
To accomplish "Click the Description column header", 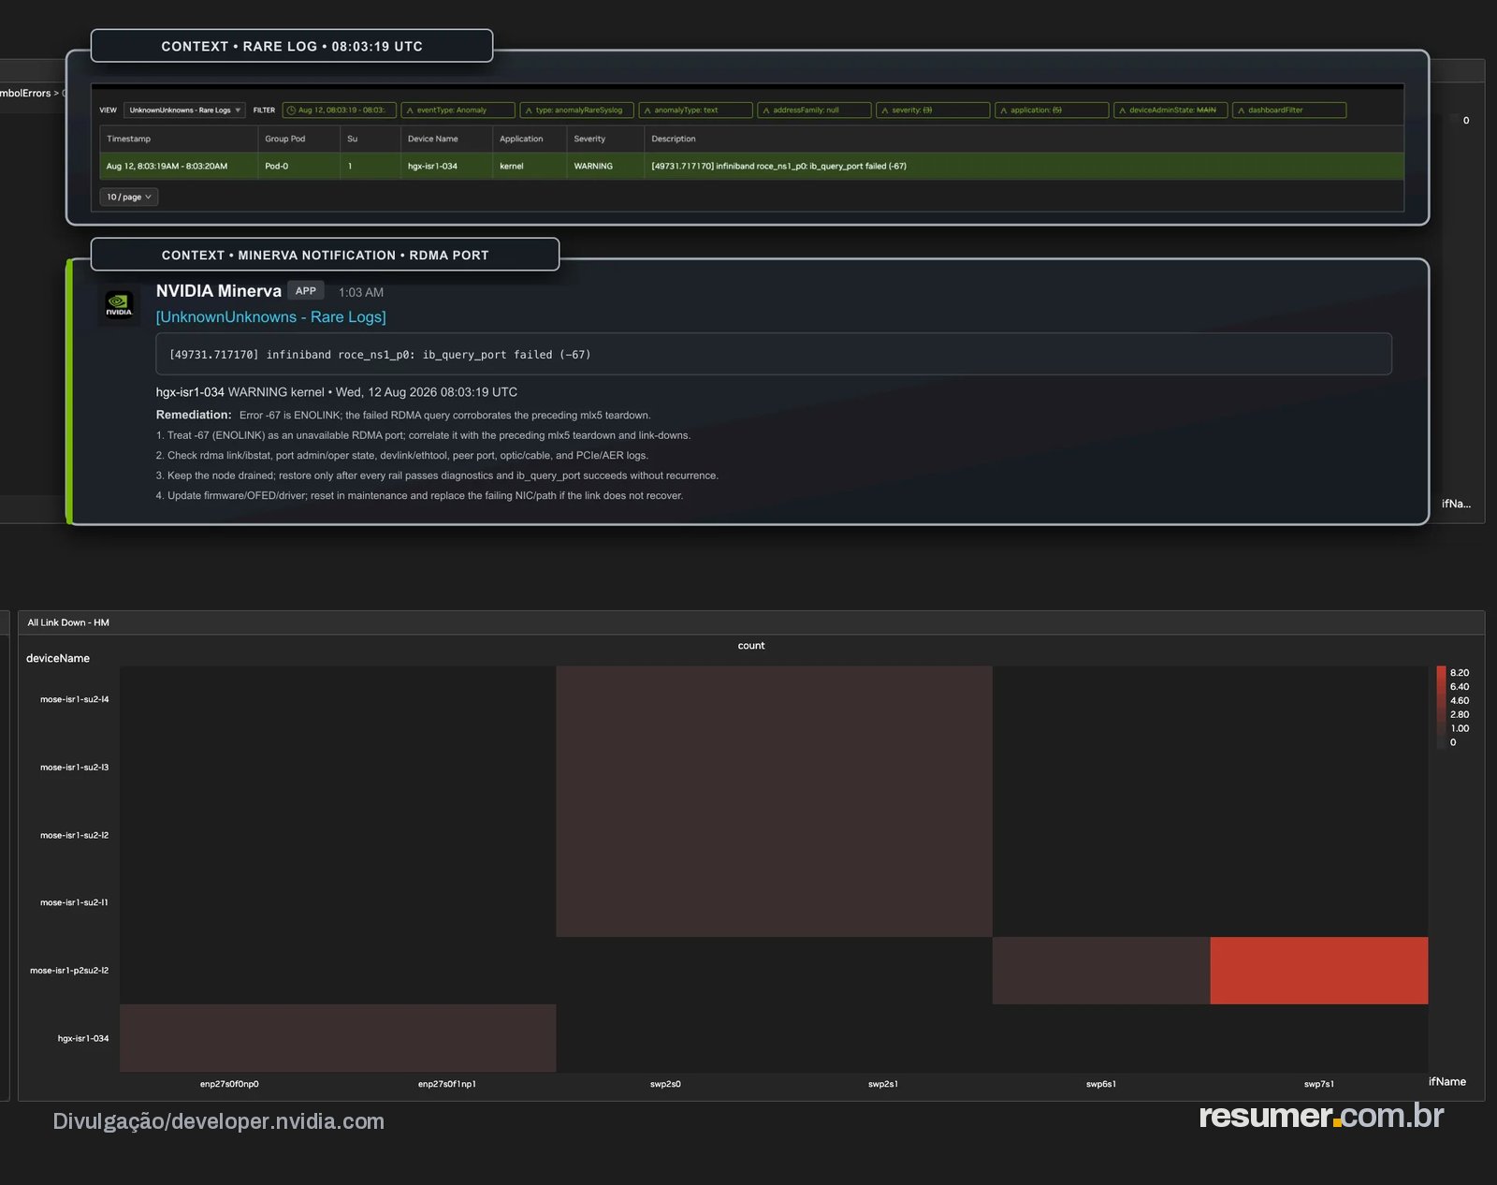I will pos(674,139).
